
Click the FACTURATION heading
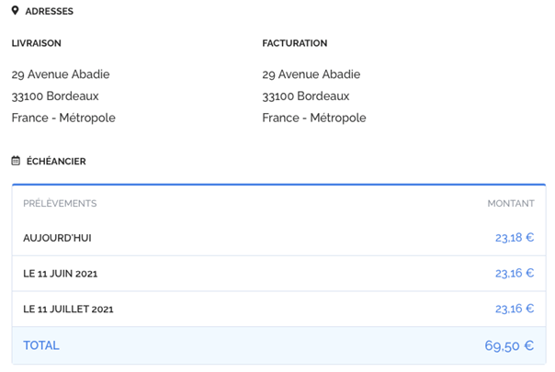294,43
